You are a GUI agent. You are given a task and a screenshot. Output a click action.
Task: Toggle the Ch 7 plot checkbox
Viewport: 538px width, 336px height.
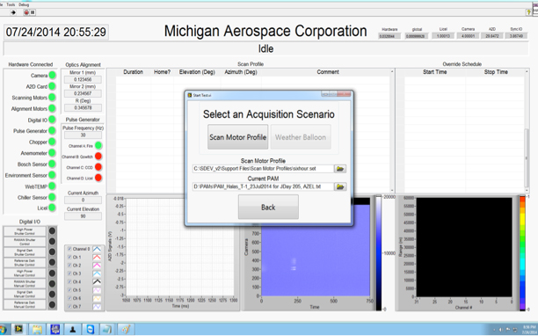click(69, 306)
